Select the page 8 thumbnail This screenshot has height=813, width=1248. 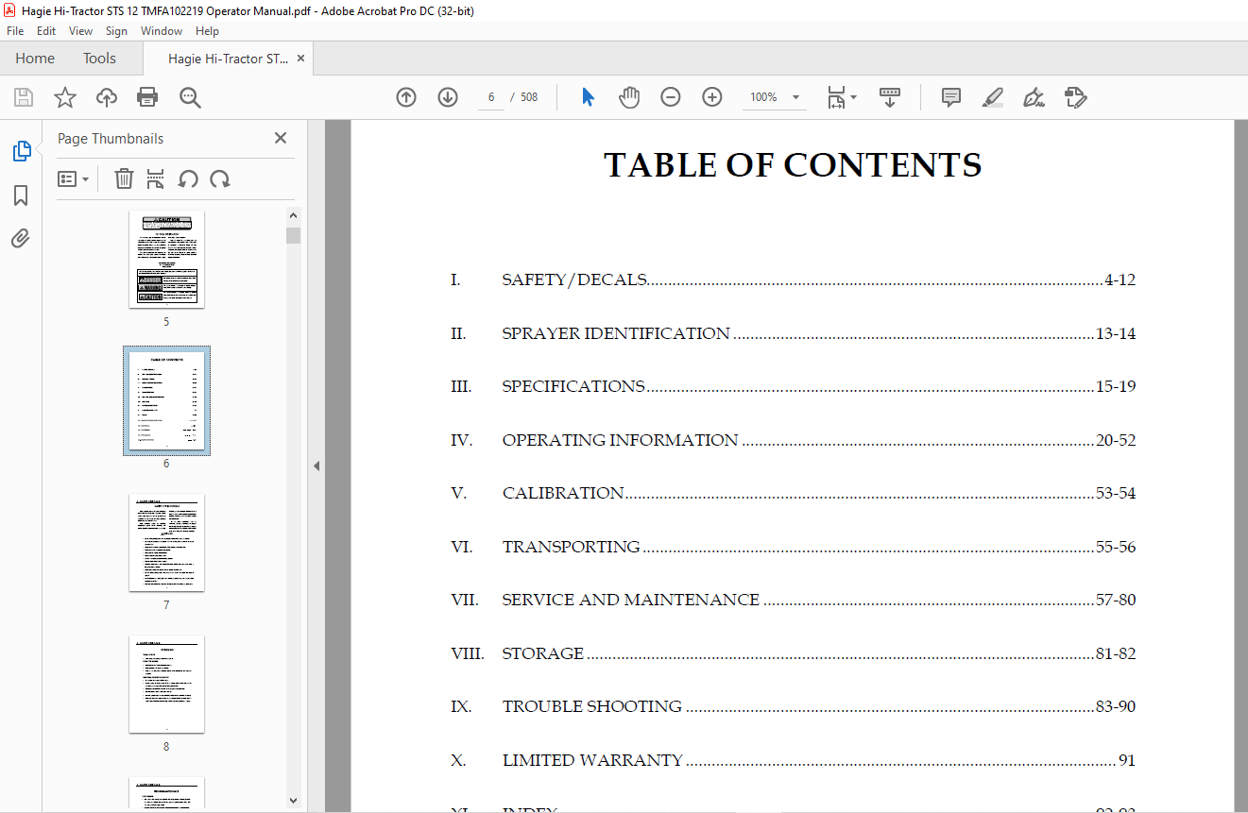pos(166,684)
